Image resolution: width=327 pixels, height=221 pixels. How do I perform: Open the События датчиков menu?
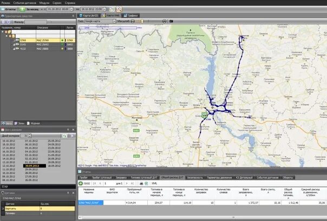[x=24, y=3]
